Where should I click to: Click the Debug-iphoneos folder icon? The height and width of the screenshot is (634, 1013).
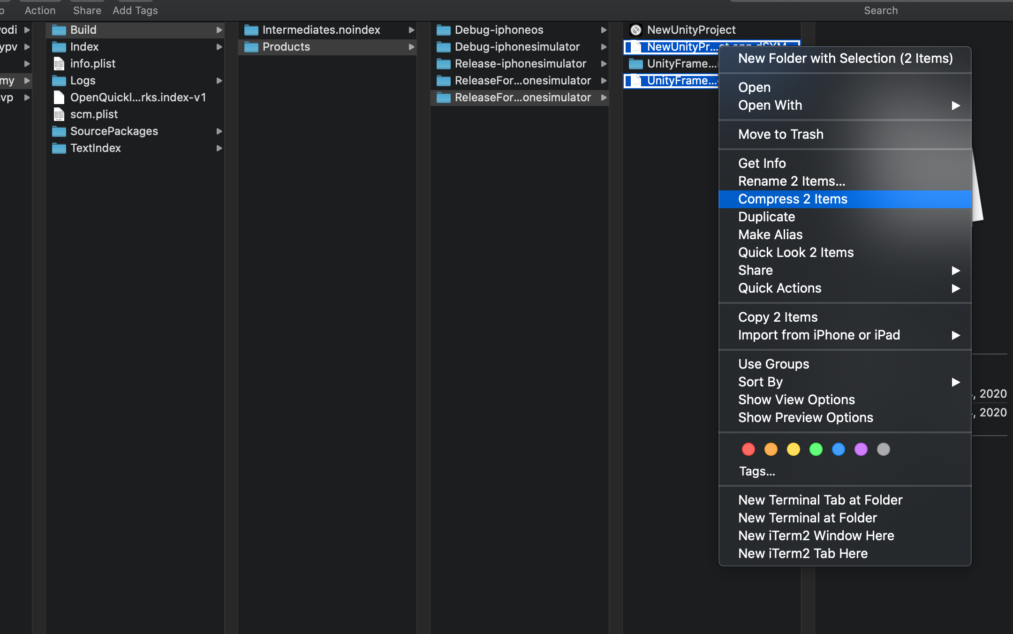[x=443, y=30]
